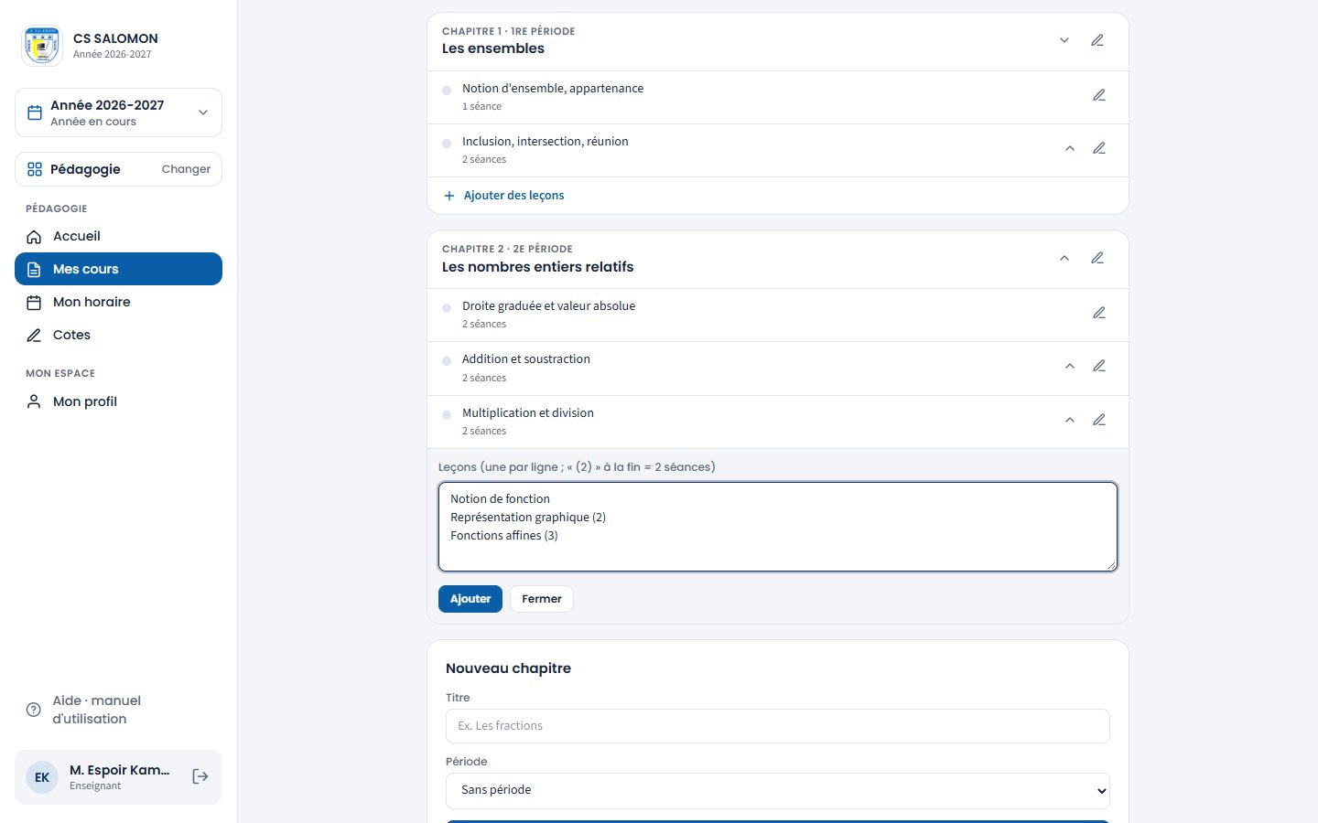Click the Ajouter button
This screenshot has height=823, width=1318.
coord(470,599)
